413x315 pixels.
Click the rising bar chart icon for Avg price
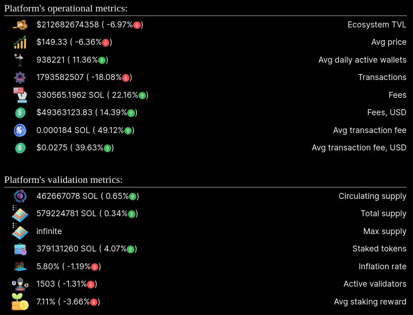point(20,42)
